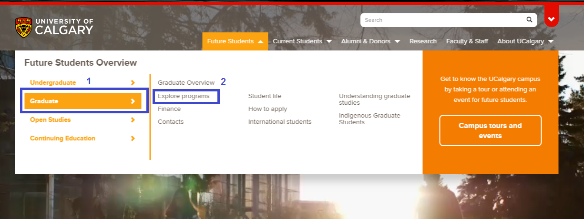584x219 pixels.
Task: Click the Campus tours and events button
Action: [x=490, y=130]
